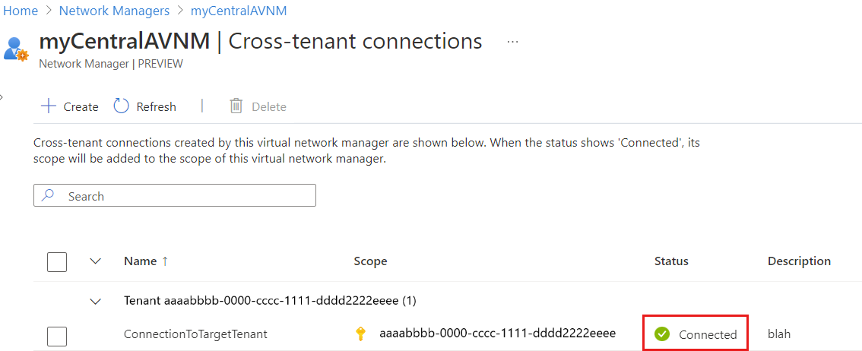Click the Network Manager resource icon
Viewport: 862px width, 351px height.
pos(15,49)
